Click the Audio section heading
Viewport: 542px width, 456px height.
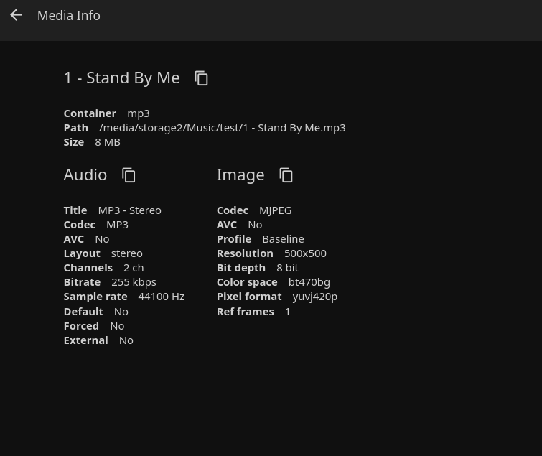pos(85,175)
